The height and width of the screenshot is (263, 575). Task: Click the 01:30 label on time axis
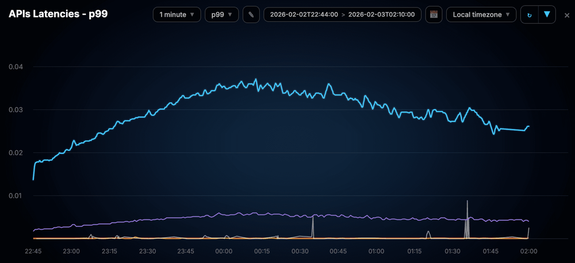coord(453,251)
